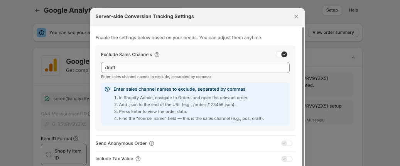
Task: Click the Google Analytics bar-chart logo
Action: [x=51, y=66]
